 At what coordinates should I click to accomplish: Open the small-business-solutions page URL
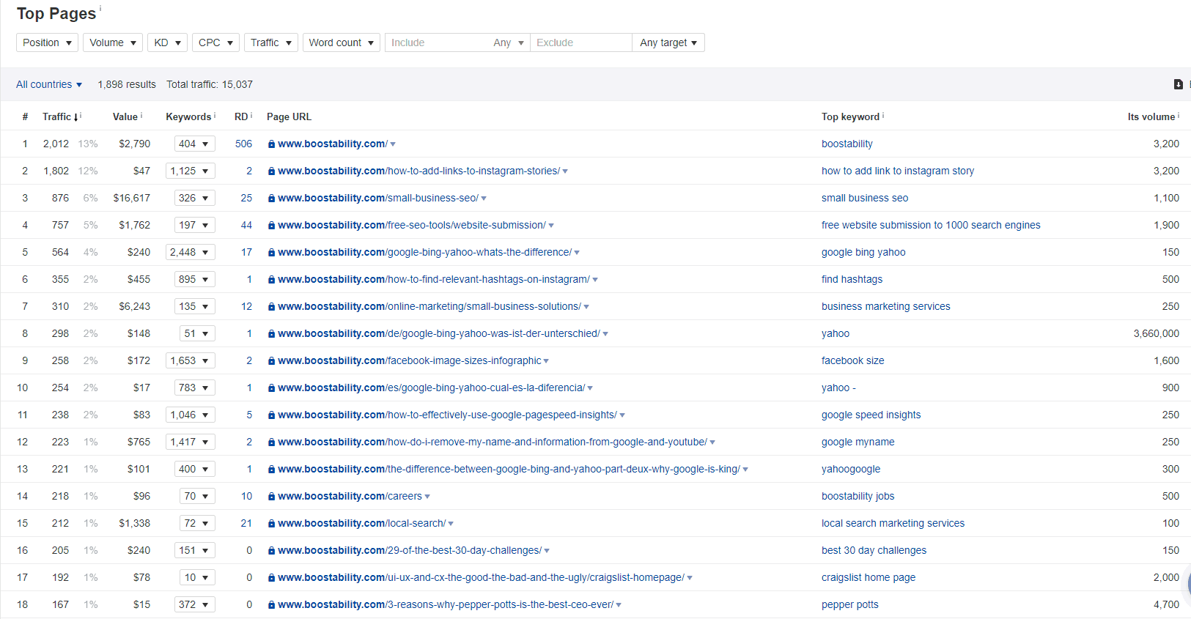coord(429,306)
